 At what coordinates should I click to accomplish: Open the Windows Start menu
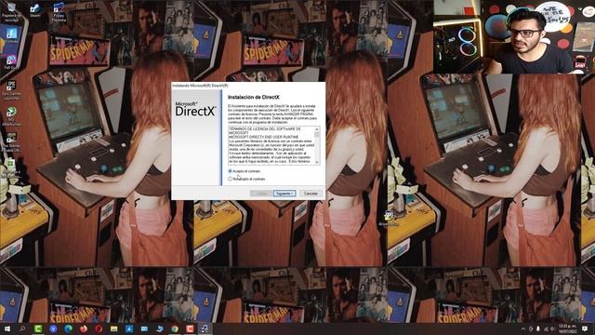(7, 328)
